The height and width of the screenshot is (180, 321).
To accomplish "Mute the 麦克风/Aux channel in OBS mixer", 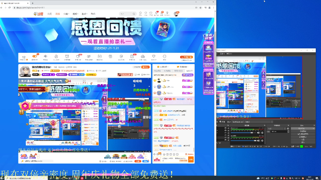I will tap(259, 133).
